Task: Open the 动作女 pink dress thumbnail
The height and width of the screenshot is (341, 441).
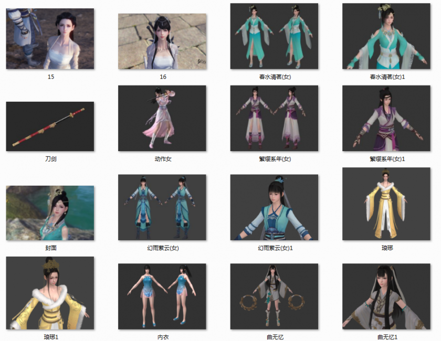Action: [162, 119]
